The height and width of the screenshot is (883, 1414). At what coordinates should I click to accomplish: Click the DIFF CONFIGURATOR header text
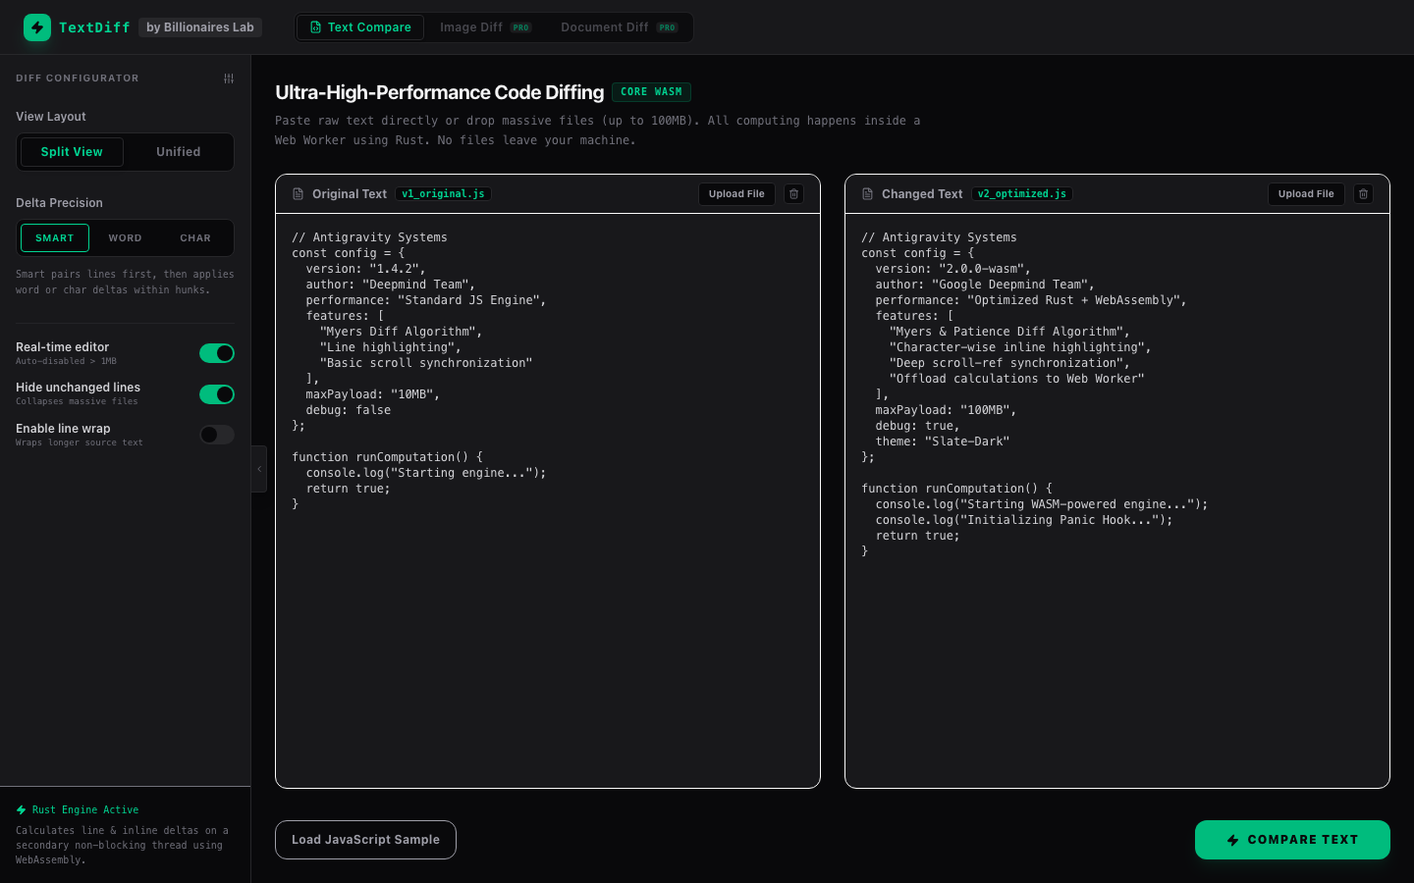[78, 78]
